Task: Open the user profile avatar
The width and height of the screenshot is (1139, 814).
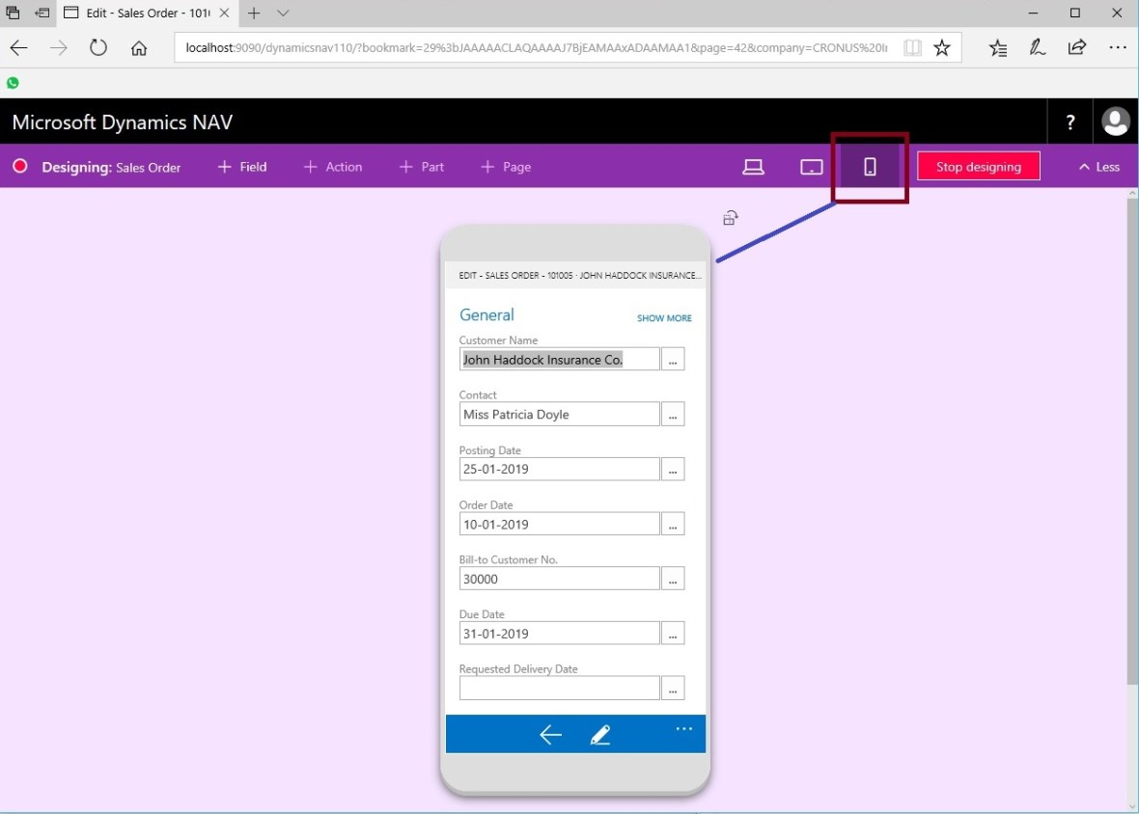Action: pos(1116,122)
